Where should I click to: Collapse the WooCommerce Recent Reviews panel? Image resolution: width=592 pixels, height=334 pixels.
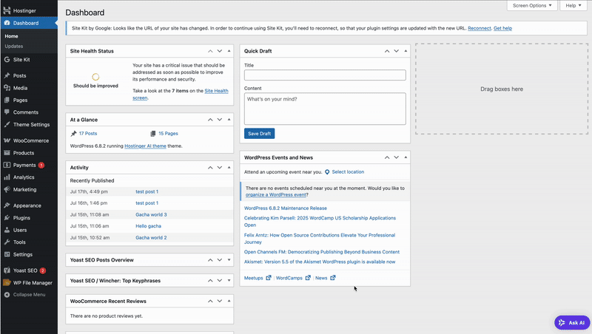point(229,301)
